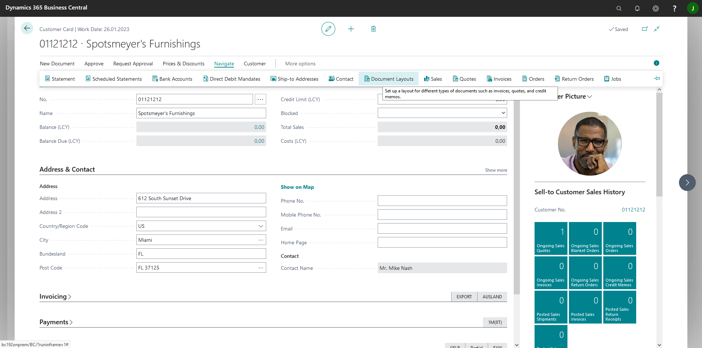Open Approve menu
Screen dimensions: 702x348
click(x=94, y=64)
